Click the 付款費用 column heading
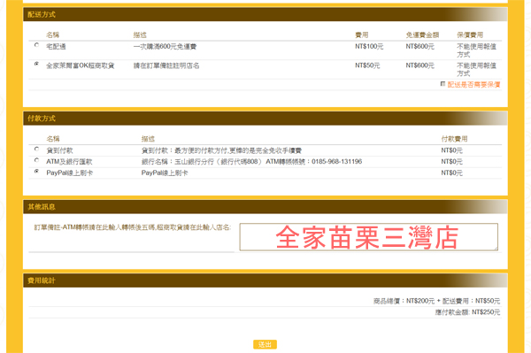The width and height of the screenshot is (531, 353). (454, 139)
